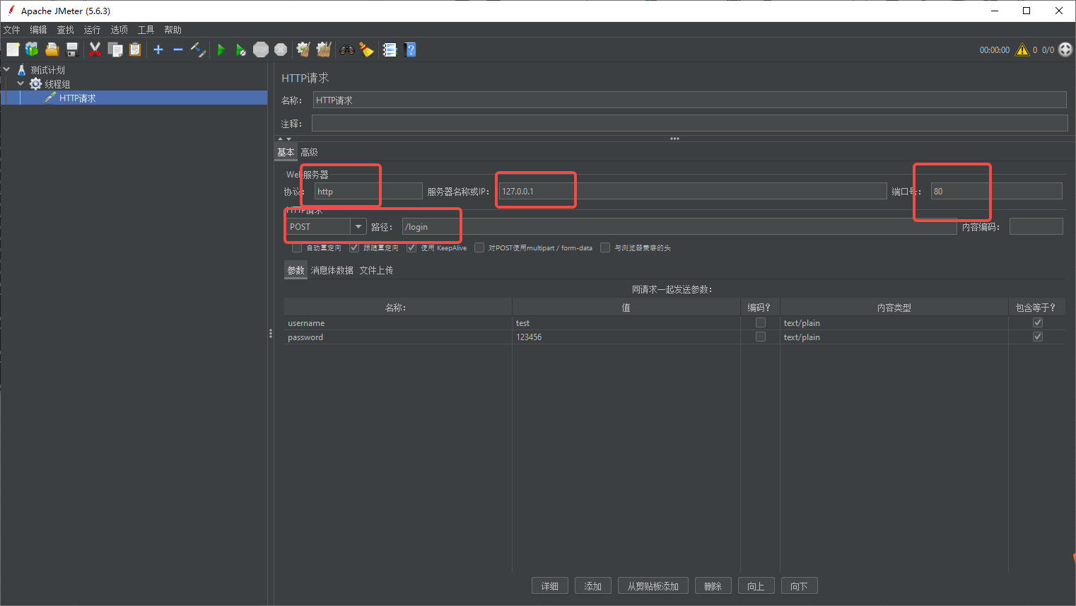
Task: Start the test with green play icon
Action: (x=221, y=49)
